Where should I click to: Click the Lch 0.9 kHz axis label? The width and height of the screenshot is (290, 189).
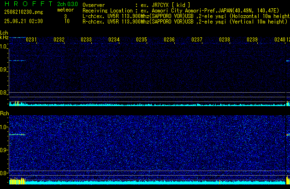(4, 70)
